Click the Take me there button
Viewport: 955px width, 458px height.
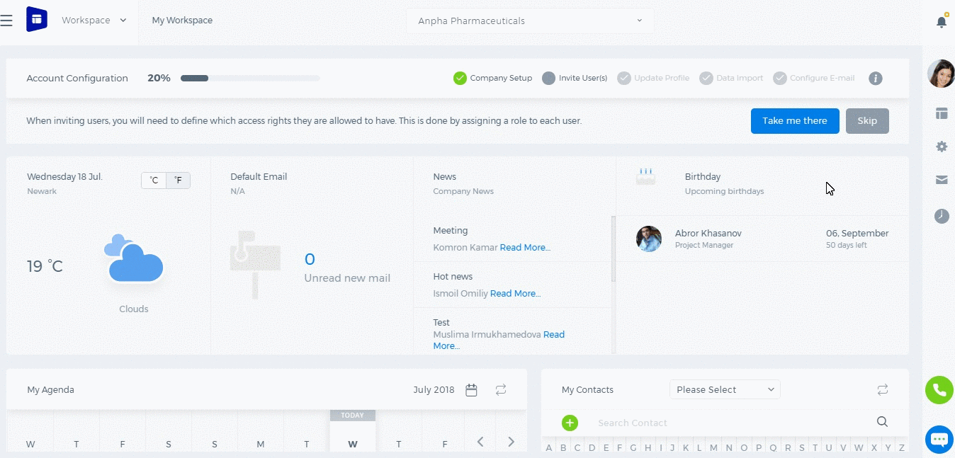click(x=795, y=121)
